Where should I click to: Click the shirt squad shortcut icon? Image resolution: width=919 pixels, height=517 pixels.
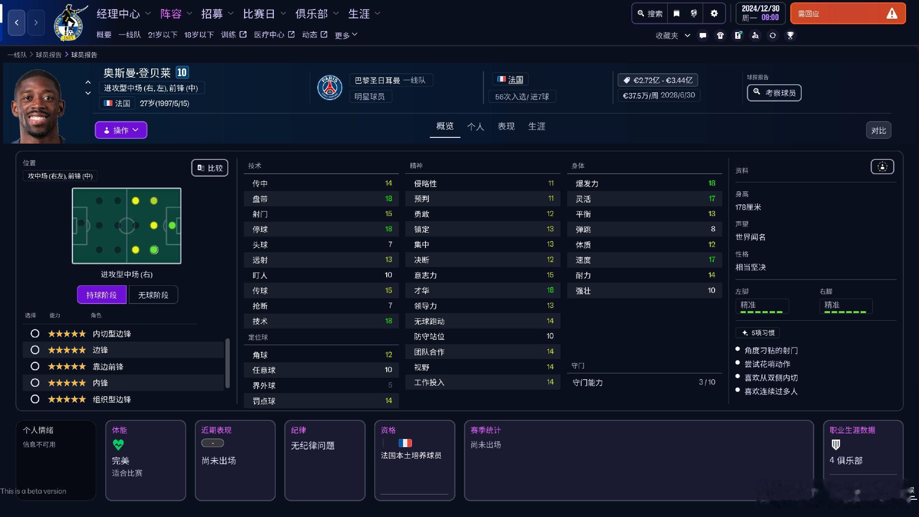pos(720,35)
